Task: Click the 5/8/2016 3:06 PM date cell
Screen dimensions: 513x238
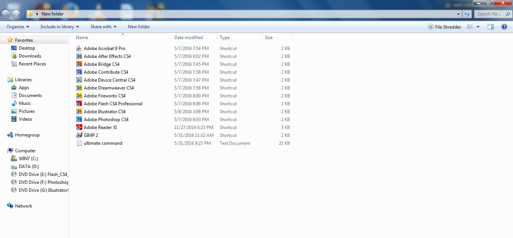Action: (x=191, y=112)
